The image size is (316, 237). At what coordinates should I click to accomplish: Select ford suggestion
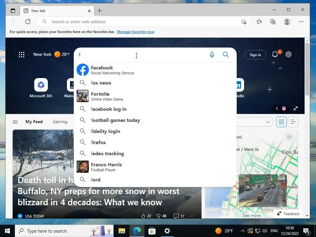pyautogui.click(x=155, y=180)
